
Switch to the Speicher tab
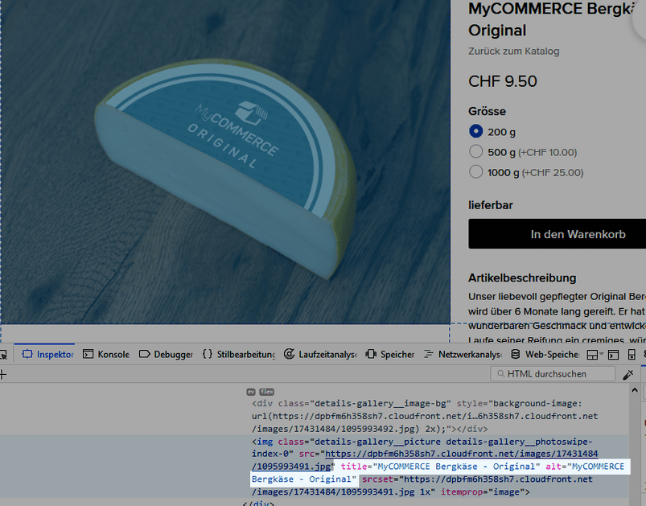[389, 354]
